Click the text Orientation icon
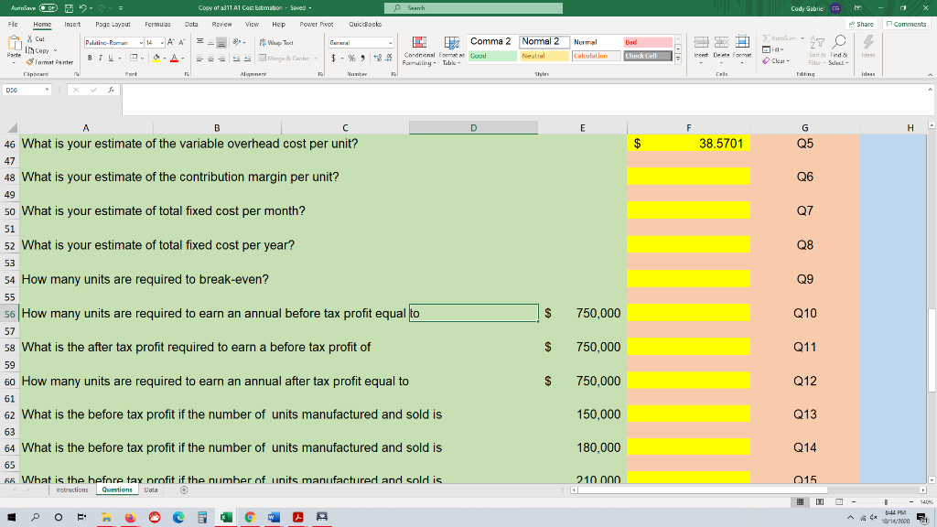The width and height of the screenshot is (937, 527). [237, 42]
